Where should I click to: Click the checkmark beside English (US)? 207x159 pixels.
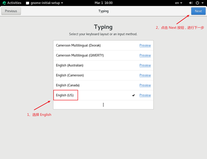(133, 95)
